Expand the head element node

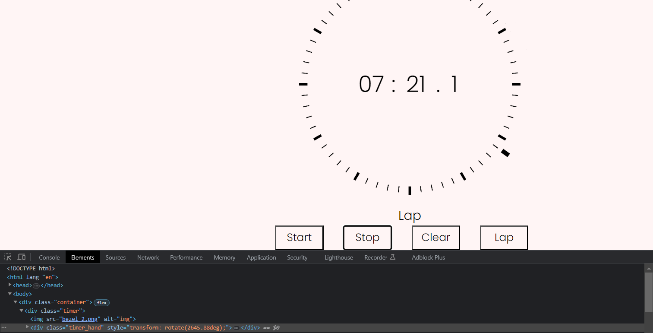pyautogui.click(x=10, y=285)
